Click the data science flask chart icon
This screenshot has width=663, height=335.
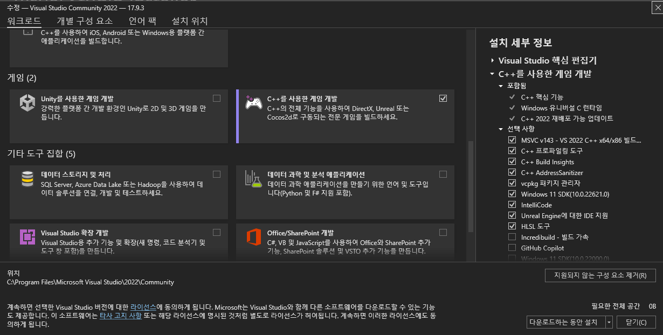pyautogui.click(x=253, y=178)
